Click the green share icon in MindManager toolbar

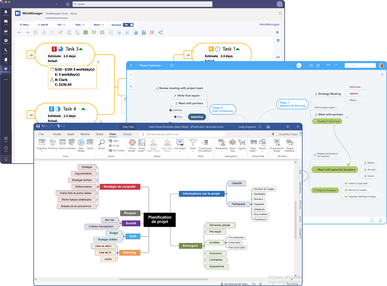(x=160, y=32)
